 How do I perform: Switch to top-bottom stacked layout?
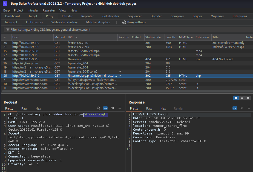(242, 98)
